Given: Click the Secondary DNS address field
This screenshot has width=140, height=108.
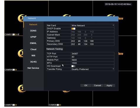Looking at the screenshot, I should 92,44.
